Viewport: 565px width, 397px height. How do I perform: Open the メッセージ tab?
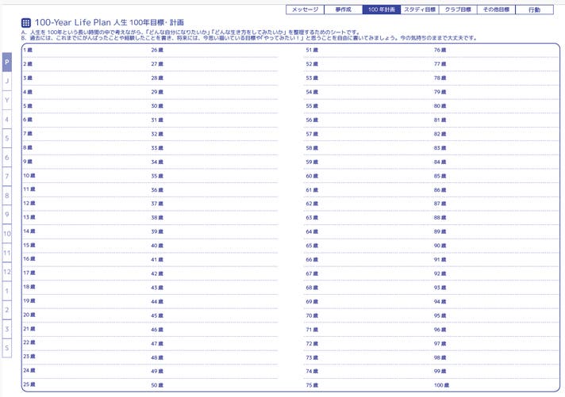(x=304, y=10)
